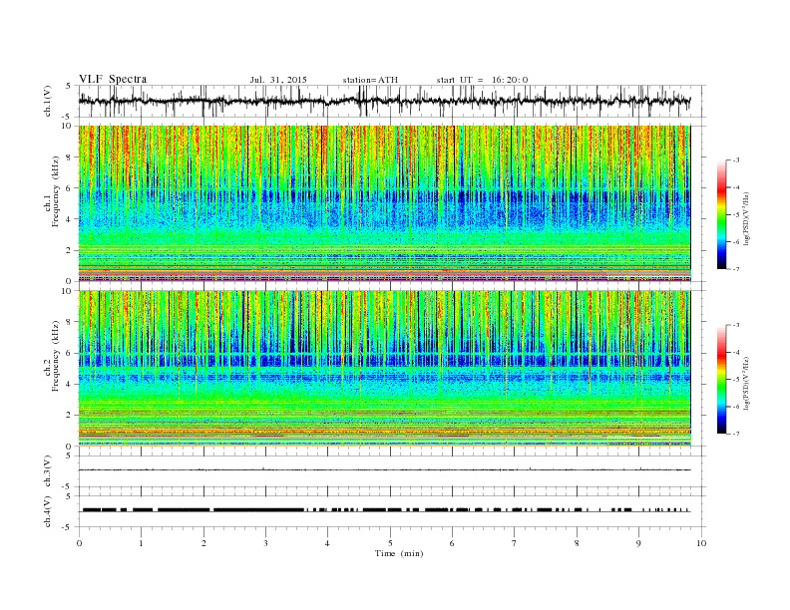
Task: Click the ch.1 voltage waveform trace
Action: (384, 101)
